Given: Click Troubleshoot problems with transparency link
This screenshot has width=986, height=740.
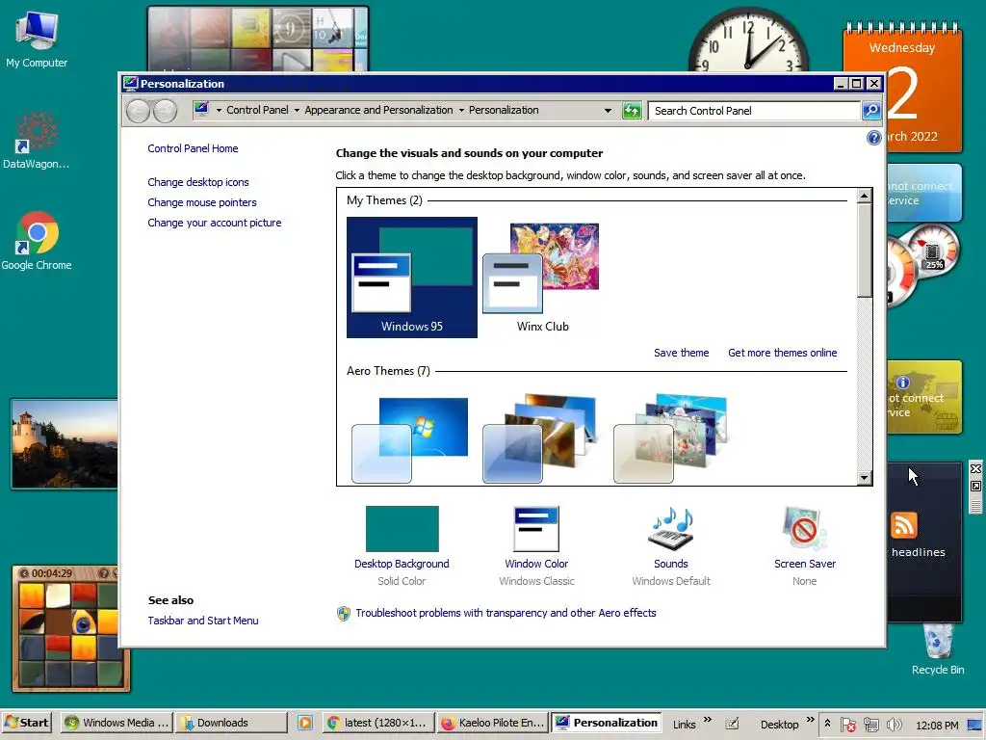Looking at the screenshot, I should (506, 613).
